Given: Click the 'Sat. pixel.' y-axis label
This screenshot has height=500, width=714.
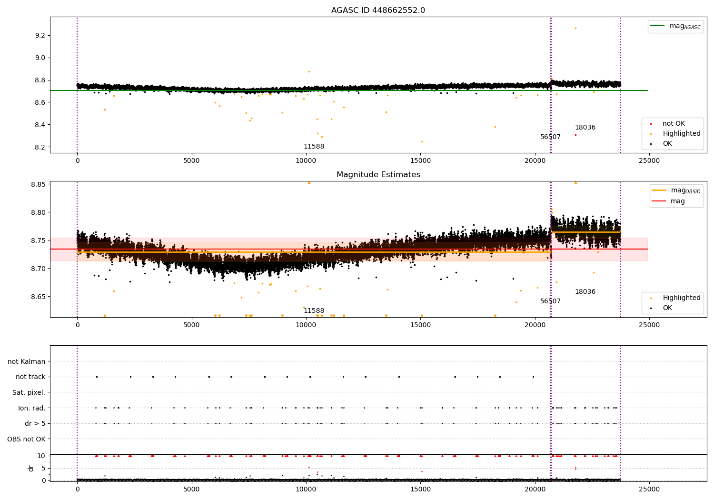Looking at the screenshot, I should [29, 392].
